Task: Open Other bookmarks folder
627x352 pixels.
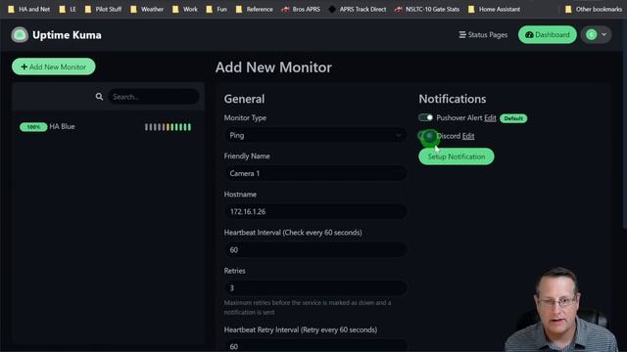Action: point(594,9)
